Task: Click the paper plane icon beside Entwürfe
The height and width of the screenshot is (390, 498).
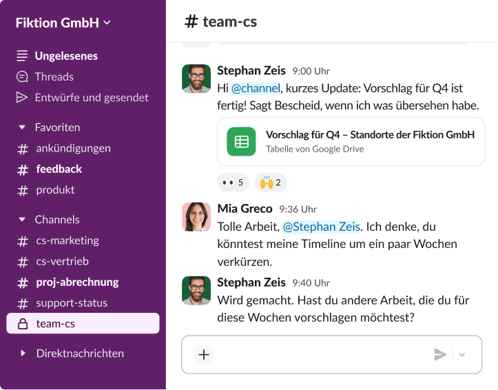Action: point(22,98)
